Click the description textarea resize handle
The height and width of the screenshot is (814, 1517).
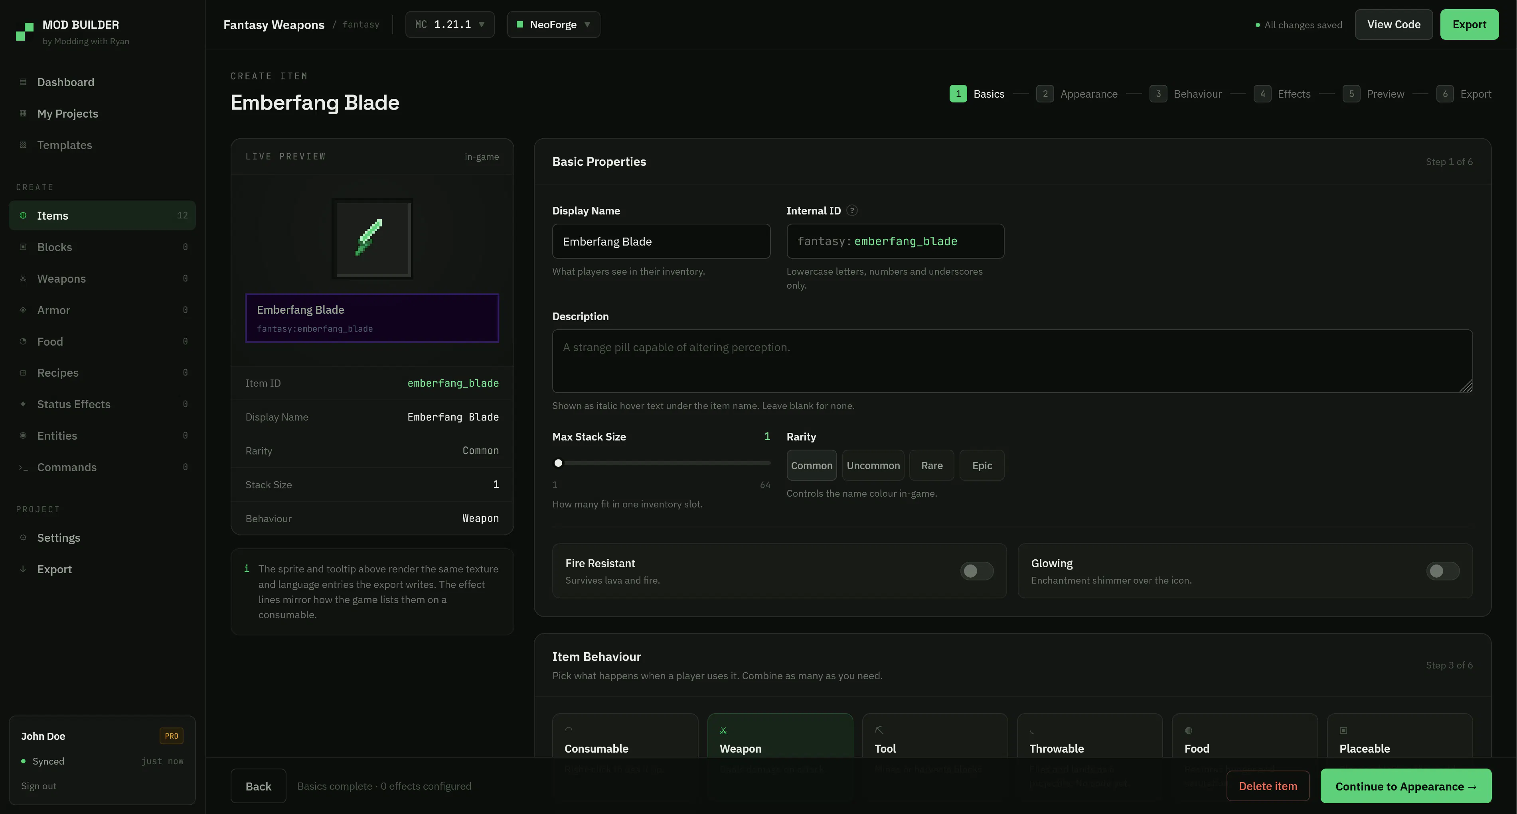pos(1466,386)
